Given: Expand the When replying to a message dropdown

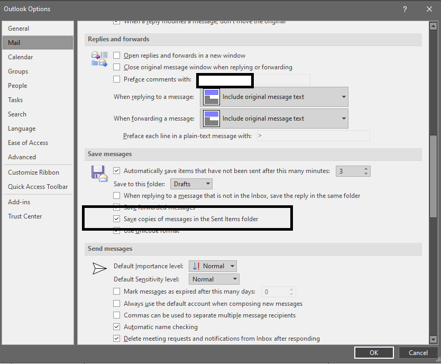Looking at the screenshot, I should [x=343, y=97].
